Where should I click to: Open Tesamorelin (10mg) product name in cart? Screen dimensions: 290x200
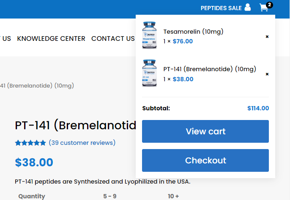click(x=193, y=32)
